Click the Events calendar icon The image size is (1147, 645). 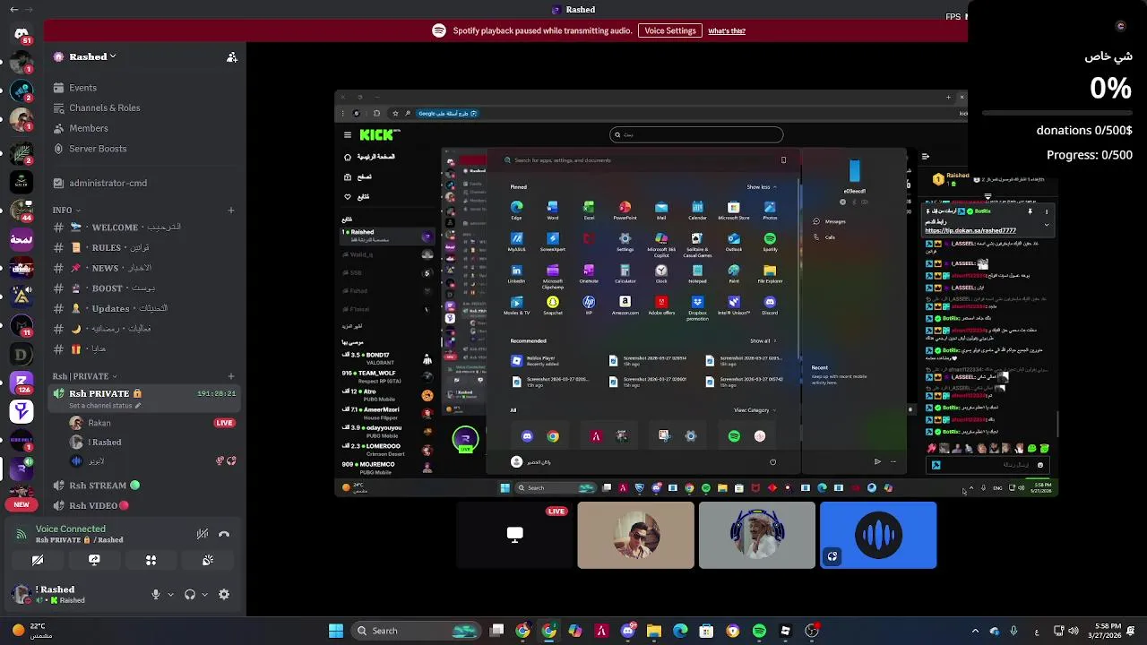pyautogui.click(x=59, y=88)
